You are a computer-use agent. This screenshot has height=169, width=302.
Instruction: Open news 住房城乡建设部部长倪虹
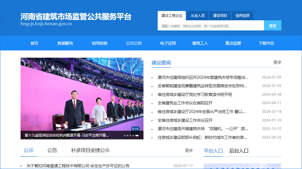202,137
